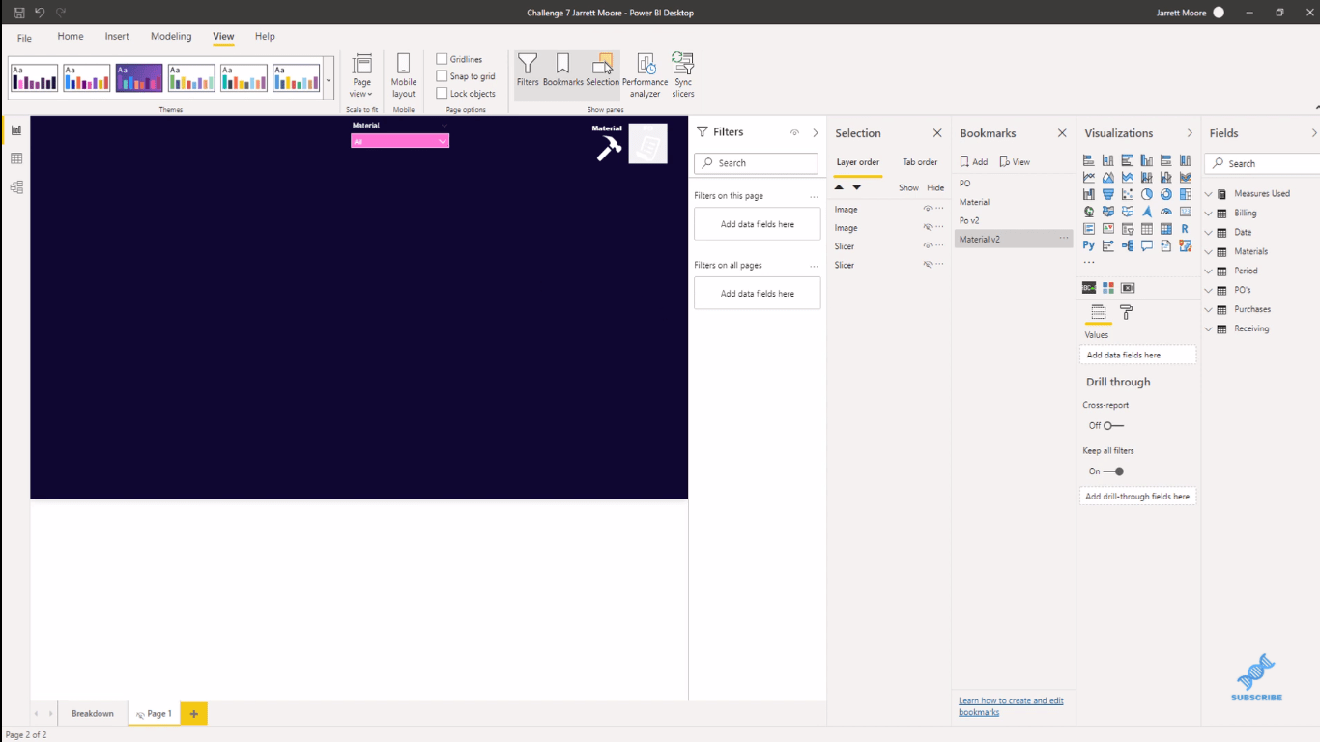Toggle Cross-report drill through switch
This screenshot has height=742, width=1320.
click(x=1113, y=425)
